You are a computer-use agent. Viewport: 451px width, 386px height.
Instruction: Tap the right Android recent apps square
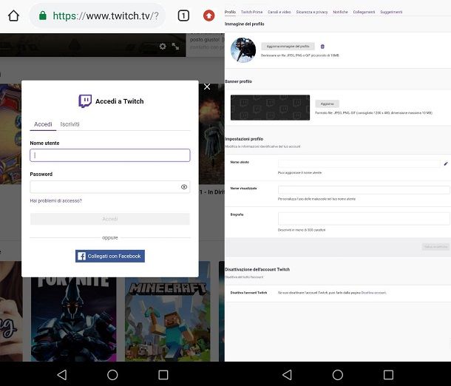[x=389, y=374]
